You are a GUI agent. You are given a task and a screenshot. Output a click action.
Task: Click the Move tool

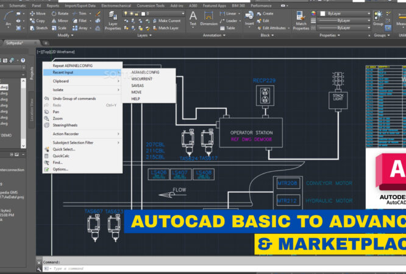38,13
